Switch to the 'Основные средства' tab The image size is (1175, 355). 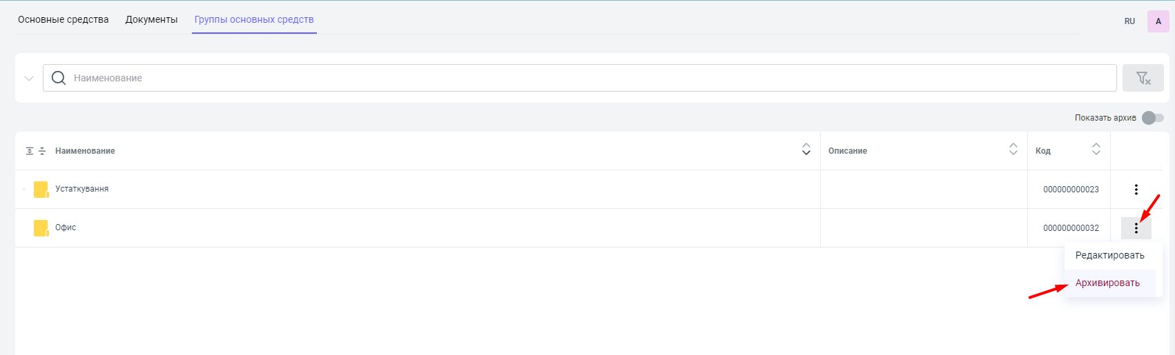coord(64,20)
